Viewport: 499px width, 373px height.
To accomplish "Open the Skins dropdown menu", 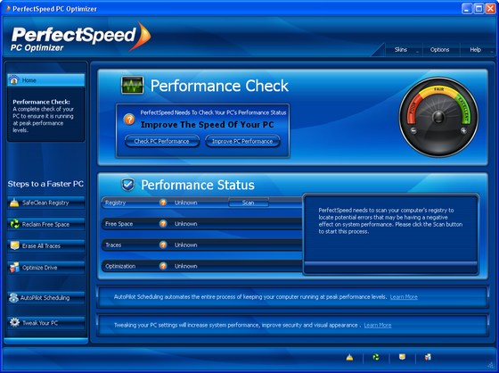I will click(404, 50).
